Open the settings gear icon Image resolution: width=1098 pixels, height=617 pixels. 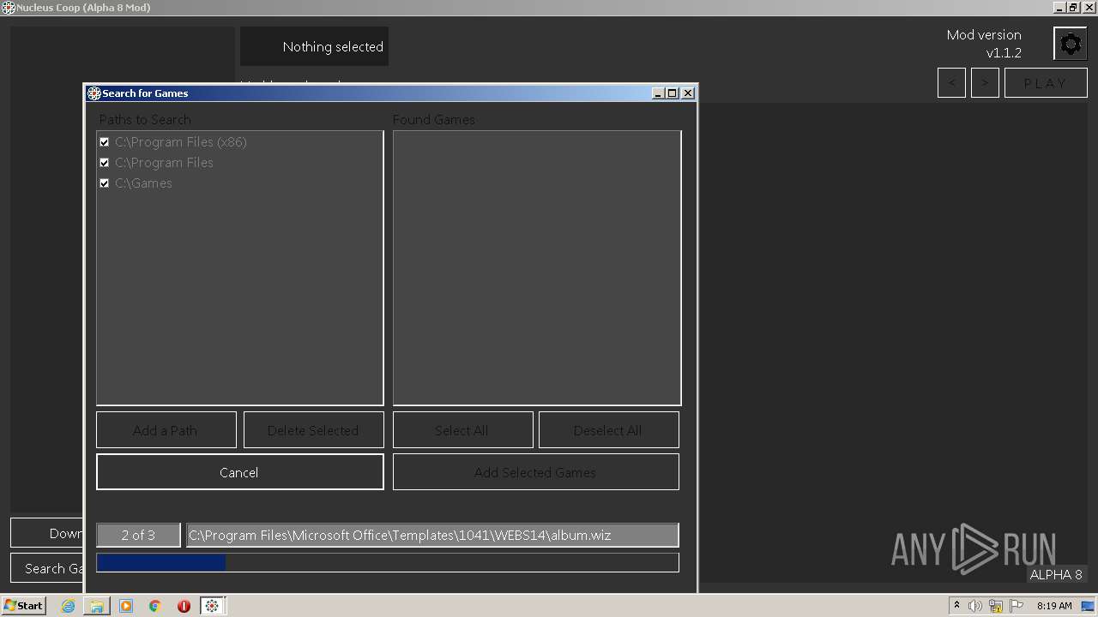pyautogui.click(x=1071, y=44)
